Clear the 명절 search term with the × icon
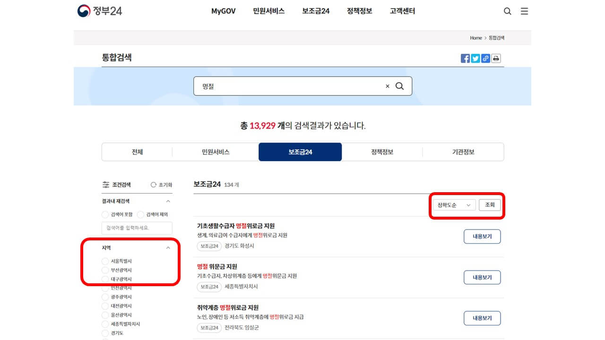The height and width of the screenshot is (340, 605). point(387,86)
